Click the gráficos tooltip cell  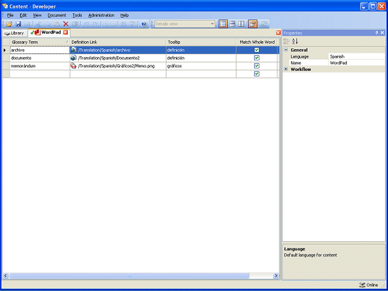[201, 66]
